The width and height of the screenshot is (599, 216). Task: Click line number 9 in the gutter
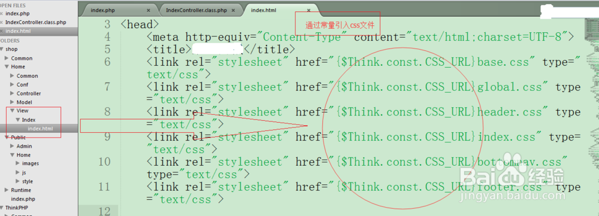coord(107,137)
